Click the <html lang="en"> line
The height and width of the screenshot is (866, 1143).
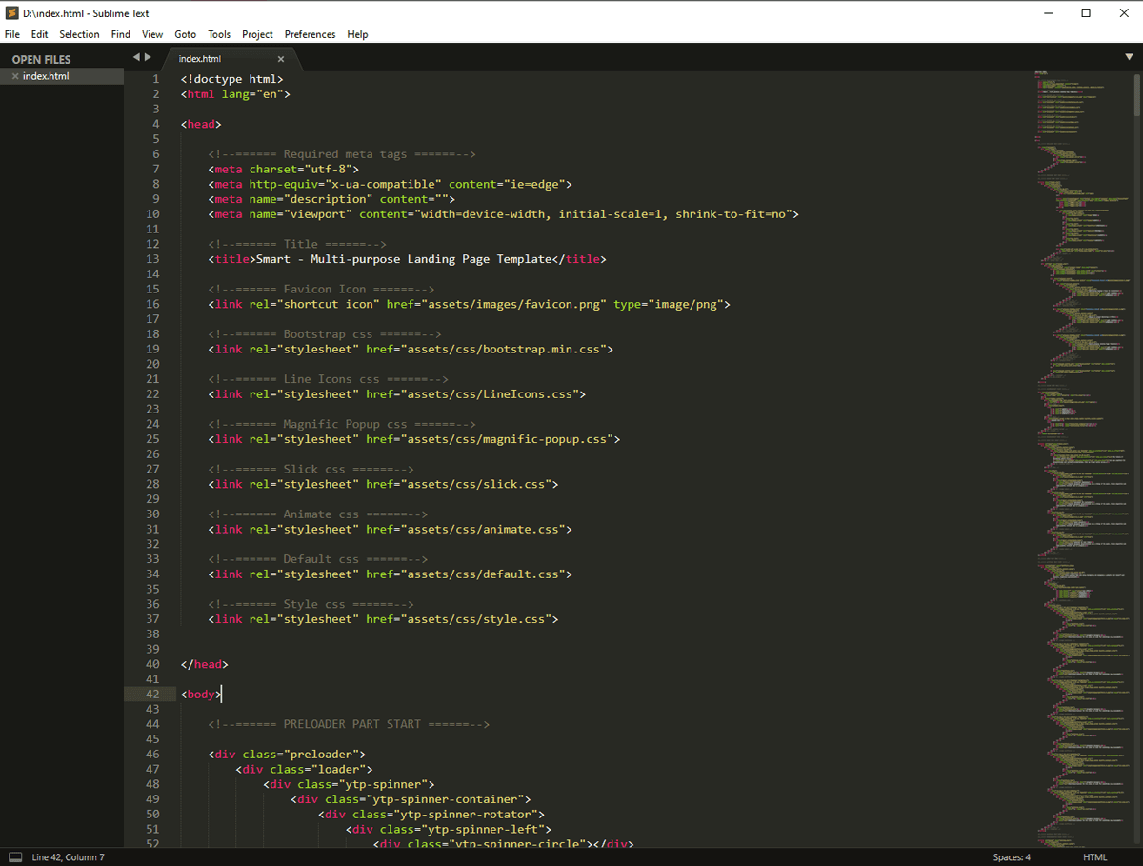point(235,94)
